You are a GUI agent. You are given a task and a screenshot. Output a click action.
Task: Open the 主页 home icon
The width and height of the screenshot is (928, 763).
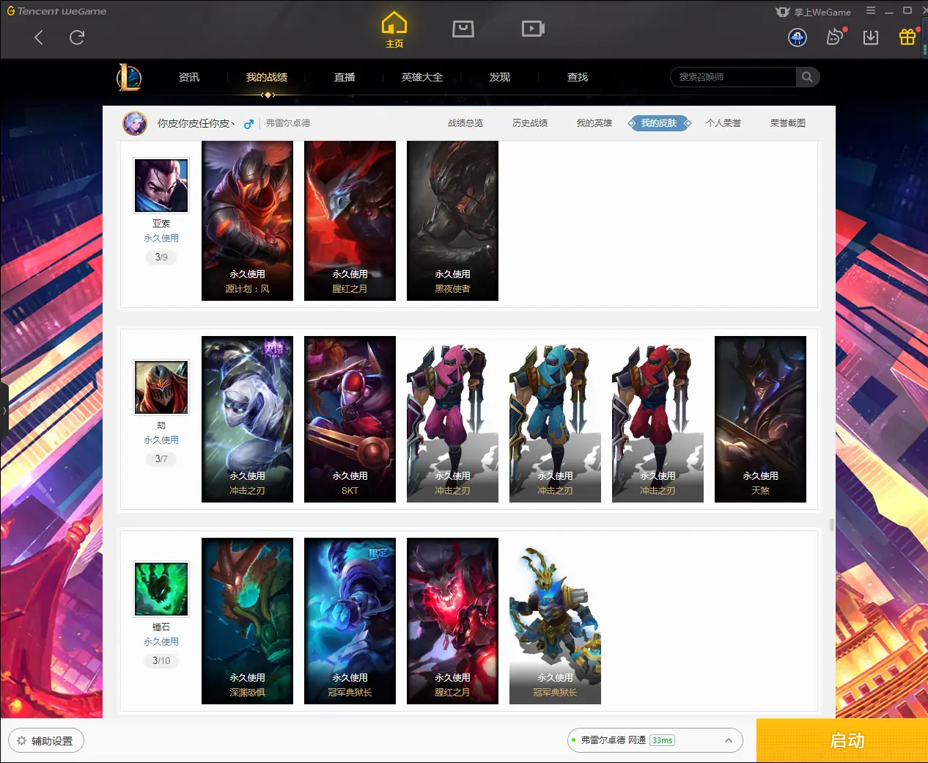pyautogui.click(x=394, y=29)
